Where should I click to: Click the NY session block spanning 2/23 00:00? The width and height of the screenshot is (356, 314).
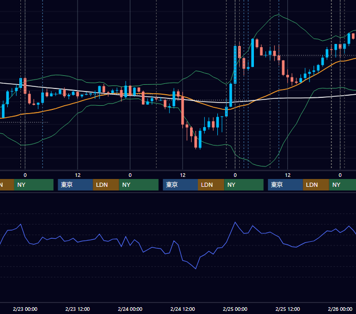point(34,185)
